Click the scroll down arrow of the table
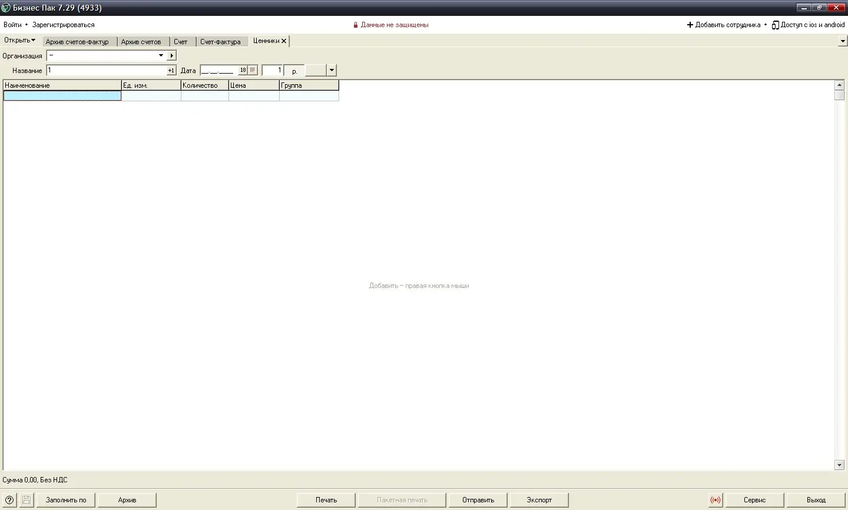 [840, 465]
